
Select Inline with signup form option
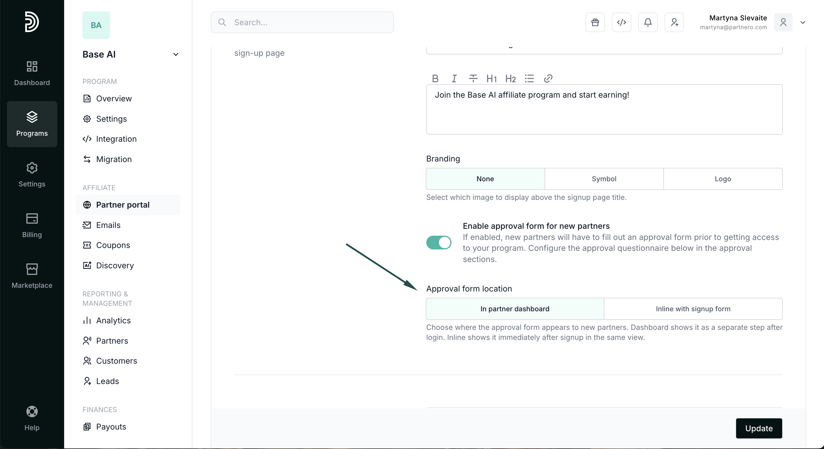click(x=693, y=309)
